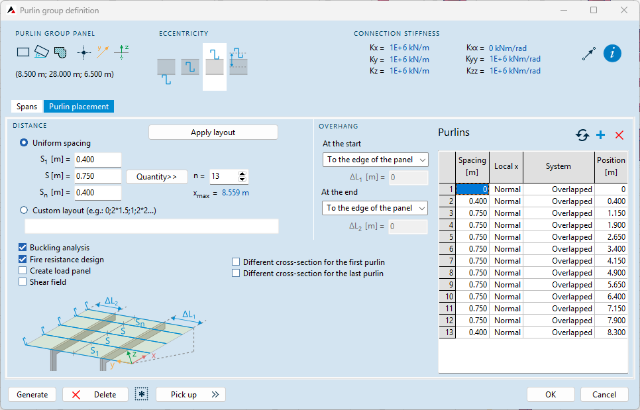
Task: Uncheck the Buckling analysis checkbox
Action: click(x=23, y=247)
